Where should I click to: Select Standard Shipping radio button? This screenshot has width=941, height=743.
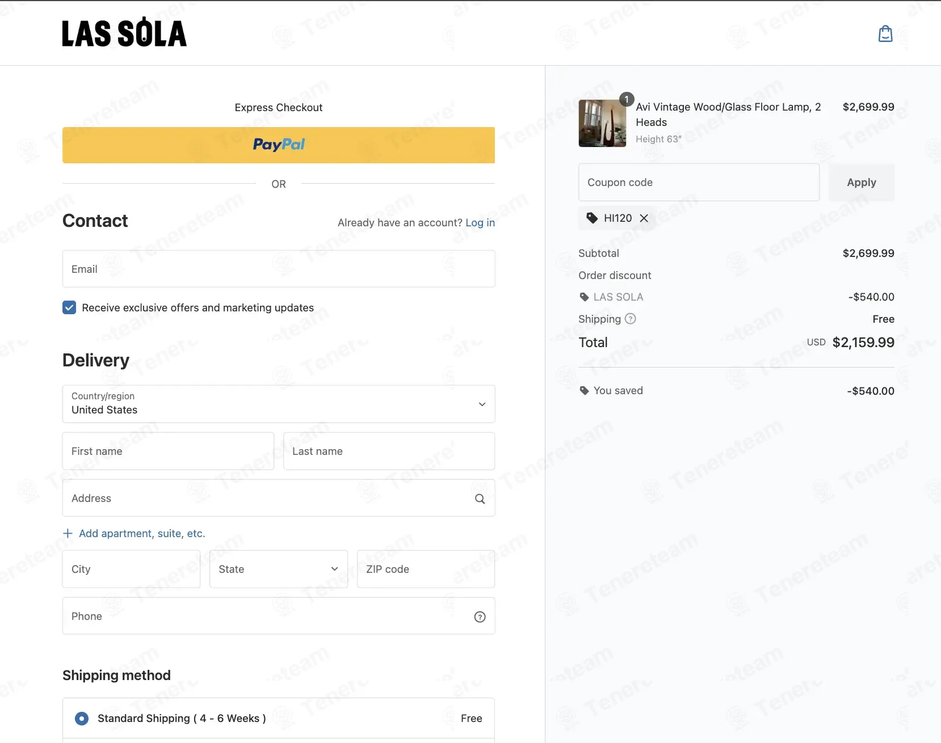82,719
